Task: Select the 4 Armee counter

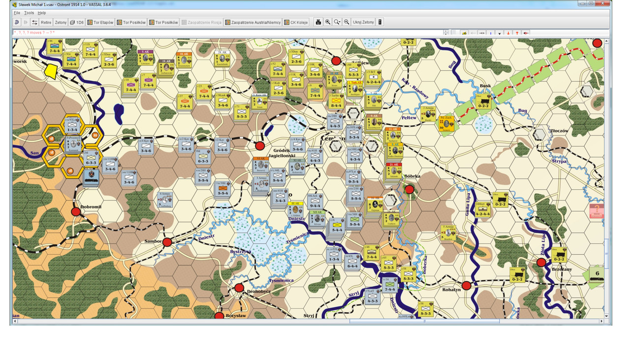Action: (x=165, y=199)
